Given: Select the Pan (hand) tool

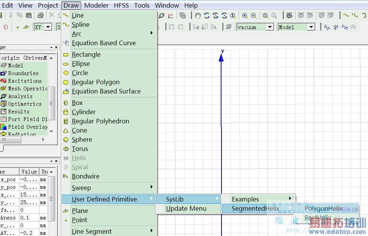Looking at the screenshot, I should pyautogui.click(x=198, y=15).
